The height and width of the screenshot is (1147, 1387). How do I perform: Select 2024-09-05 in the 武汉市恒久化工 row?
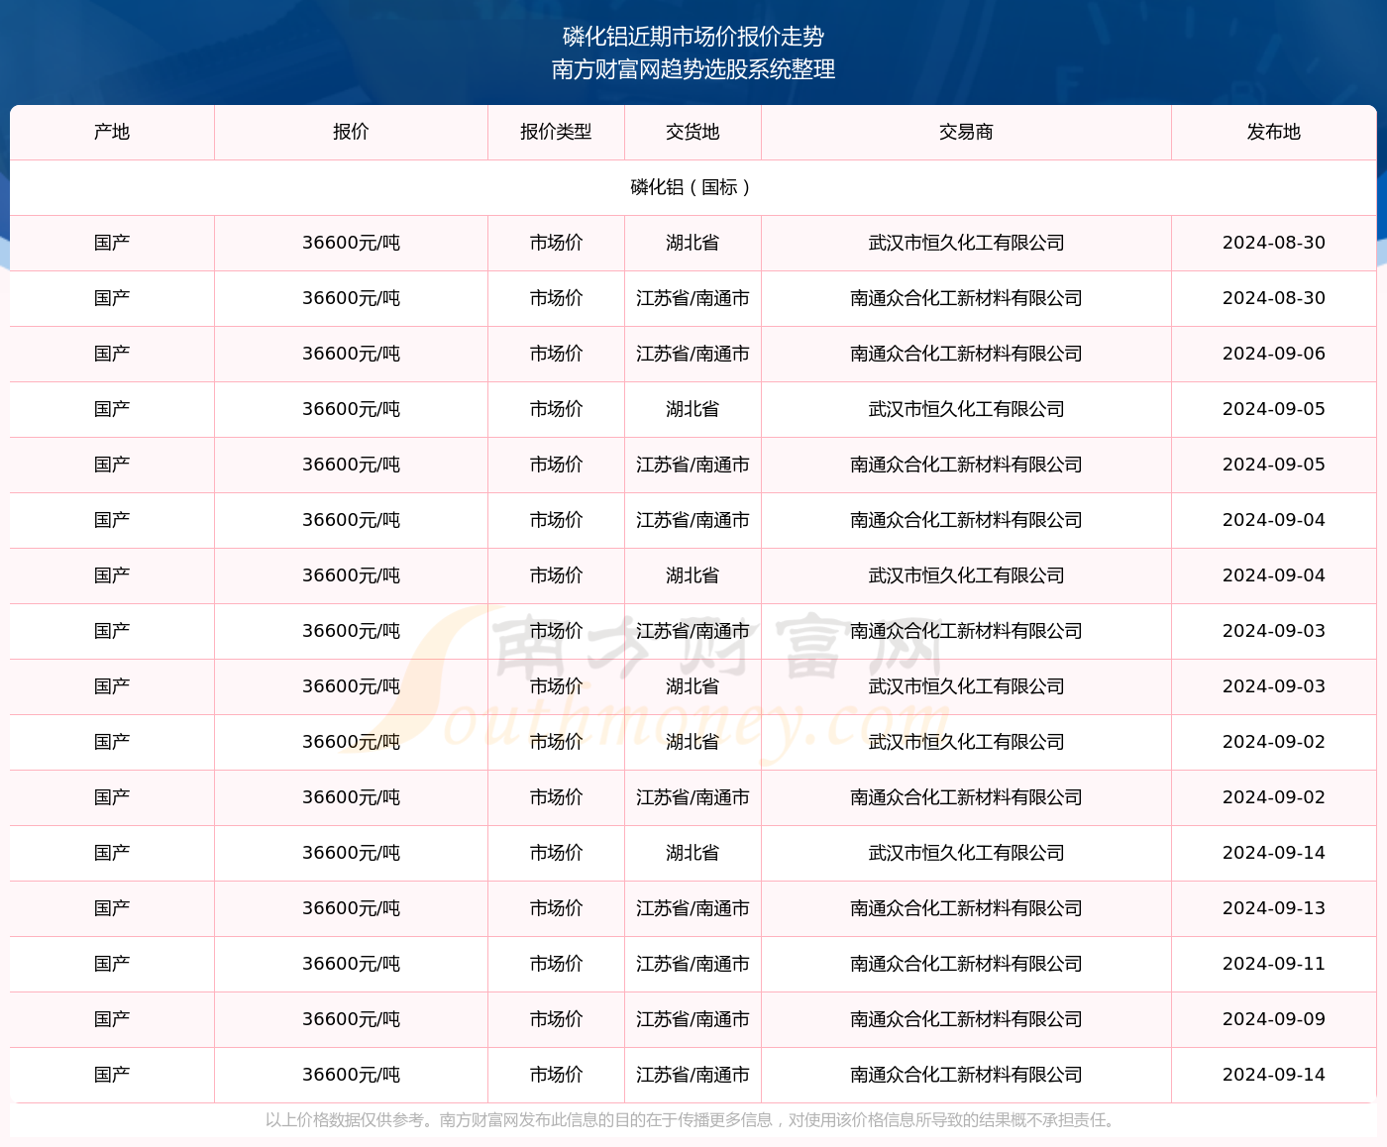tap(1273, 409)
